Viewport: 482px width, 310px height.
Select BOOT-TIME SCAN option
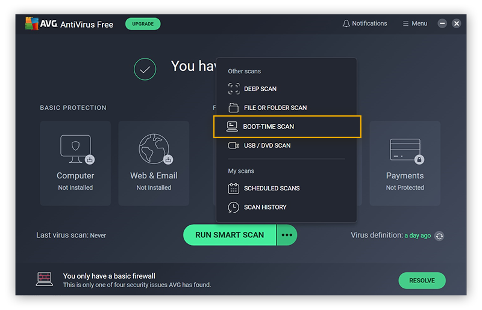(287, 127)
